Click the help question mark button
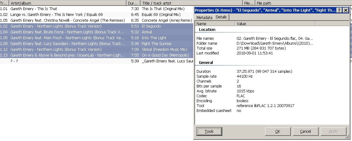352x141 pixels. click(x=339, y=10)
